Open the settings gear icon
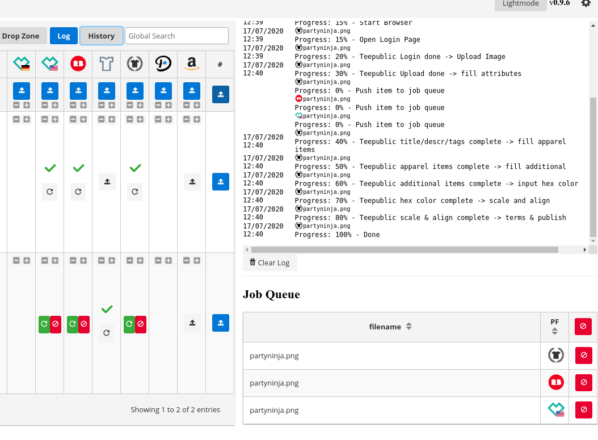Image resolution: width=598 pixels, height=440 pixels. [x=586, y=4]
